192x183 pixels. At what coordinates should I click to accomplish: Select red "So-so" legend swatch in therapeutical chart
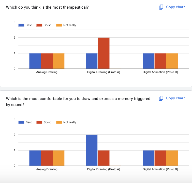[x=39, y=25]
